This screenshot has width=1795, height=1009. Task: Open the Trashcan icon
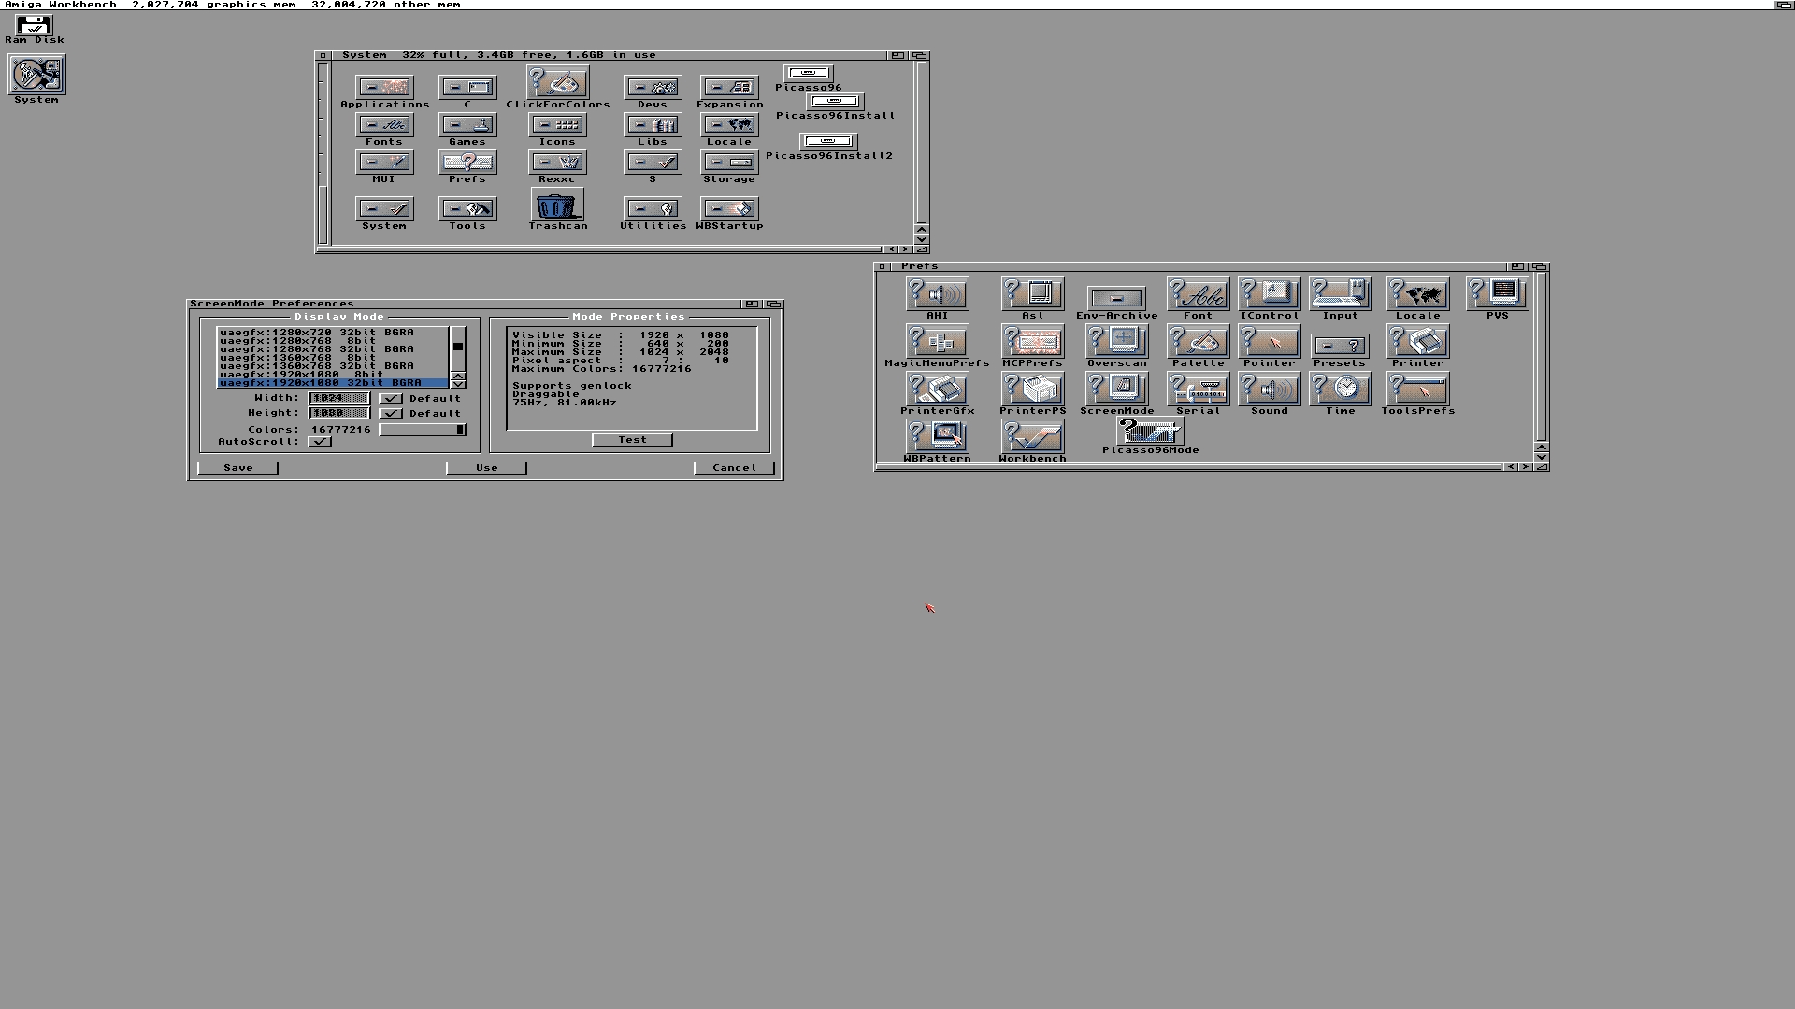(557, 206)
